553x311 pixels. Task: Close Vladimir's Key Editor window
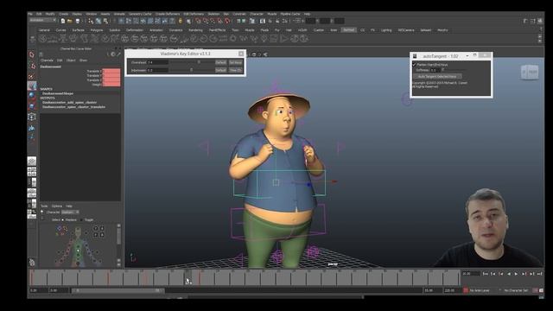[241, 54]
